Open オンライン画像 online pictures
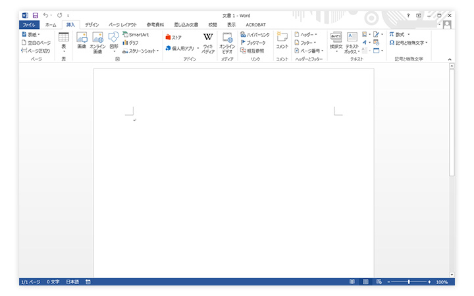This screenshot has width=474, height=296. click(97, 43)
